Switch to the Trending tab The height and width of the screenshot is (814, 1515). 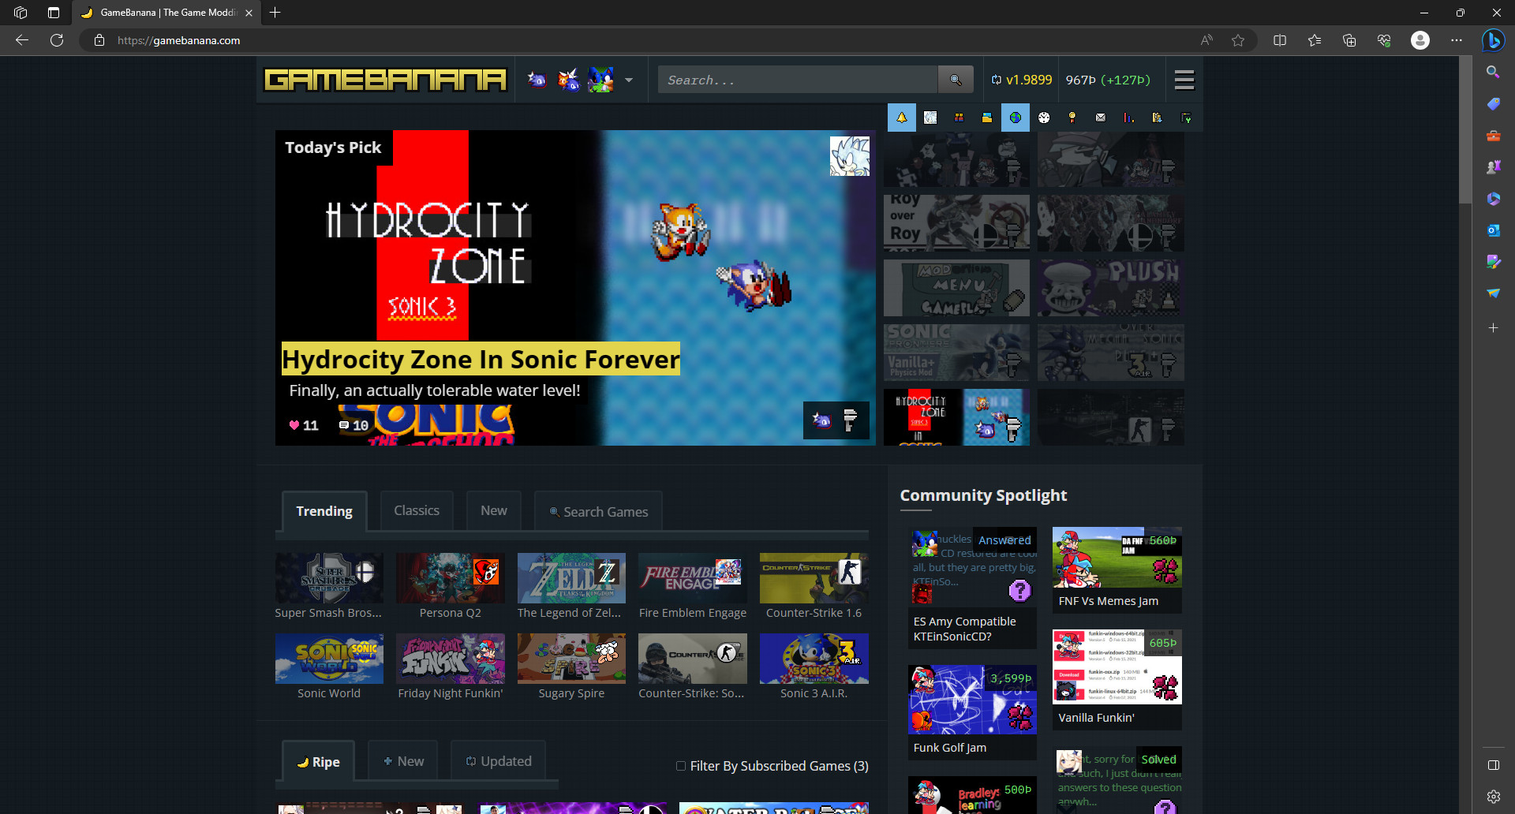click(324, 511)
